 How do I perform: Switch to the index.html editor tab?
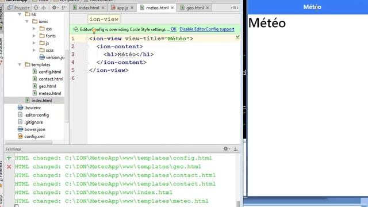[89, 7]
